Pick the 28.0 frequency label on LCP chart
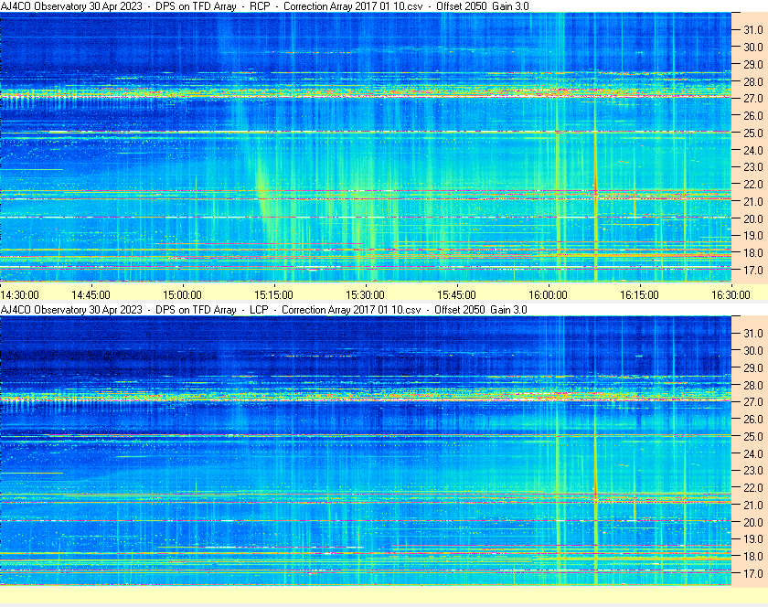 tap(753, 385)
